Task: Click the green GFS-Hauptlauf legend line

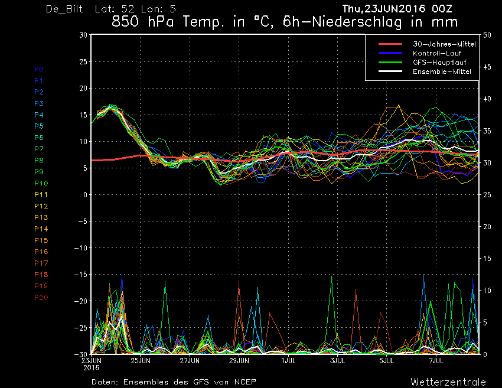Action: point(390,63)
